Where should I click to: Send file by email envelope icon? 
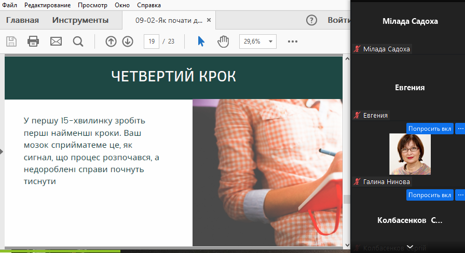pyautogui.click(x=56, y=41)
